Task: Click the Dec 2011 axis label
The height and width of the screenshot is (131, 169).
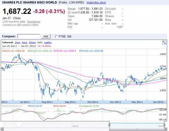Action: (x=137, y=102)
